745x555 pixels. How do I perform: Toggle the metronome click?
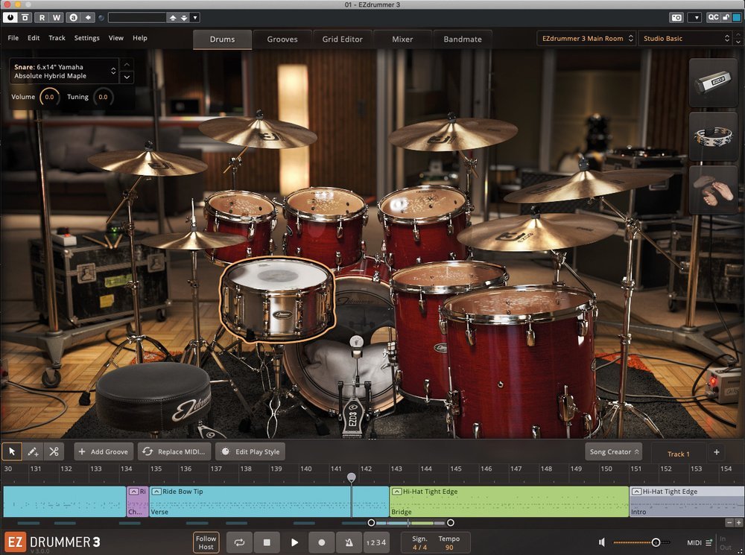tap(349, 542)
